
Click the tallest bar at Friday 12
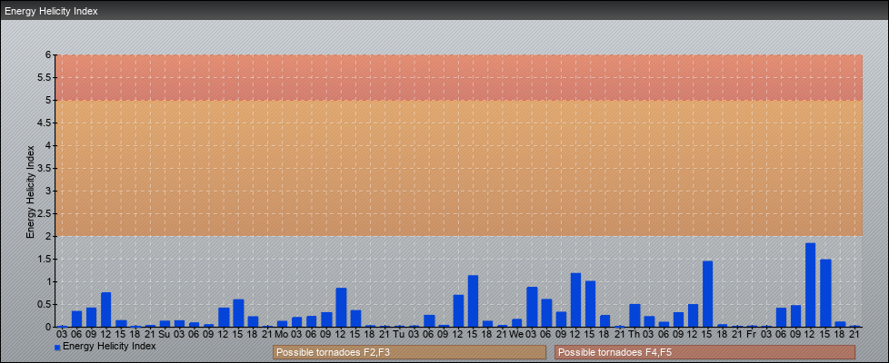click(810, 285)
